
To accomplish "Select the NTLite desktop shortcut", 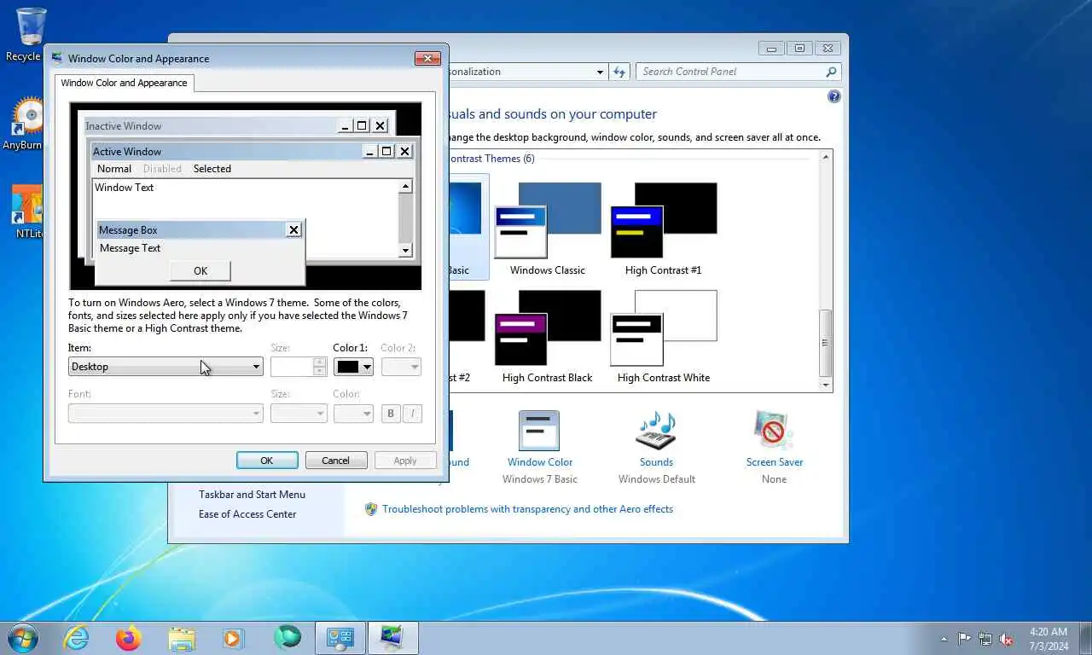I will [x=27, y=213].
